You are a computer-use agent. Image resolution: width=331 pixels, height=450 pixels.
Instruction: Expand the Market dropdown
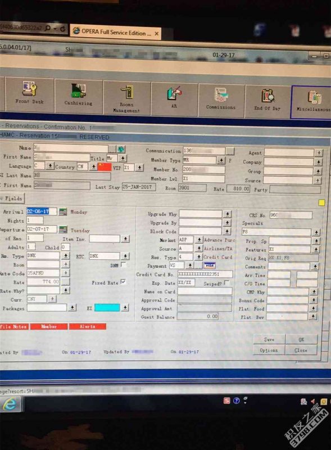click(199, 240)
